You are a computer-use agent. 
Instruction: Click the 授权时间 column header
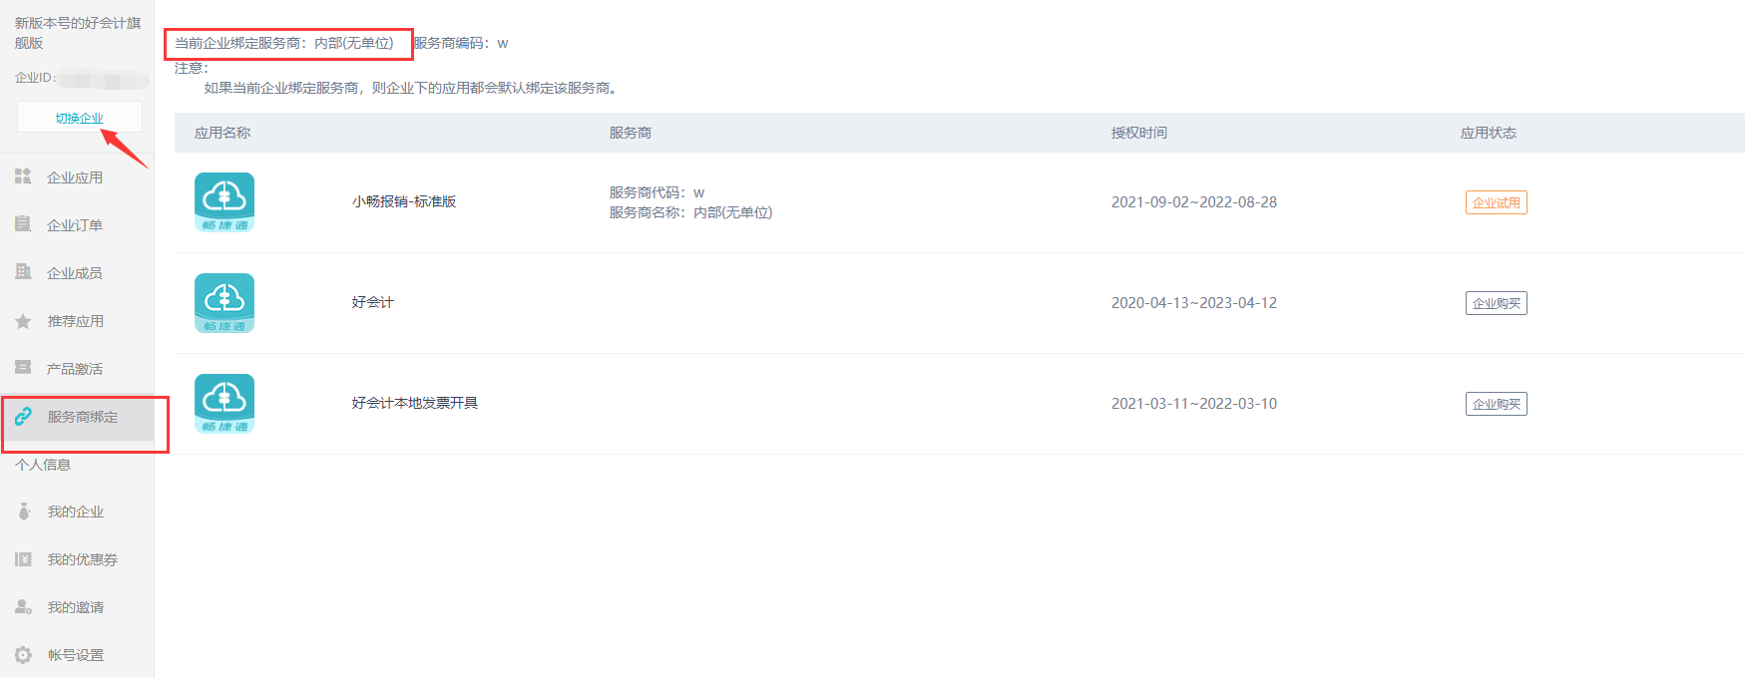pyautogui.click(x=1139, y=133)
